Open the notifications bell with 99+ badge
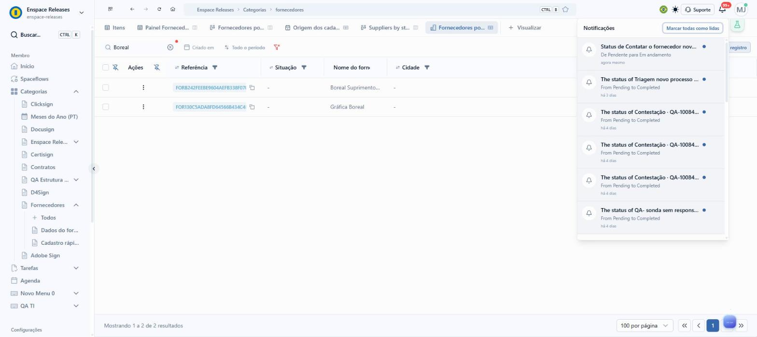This screenshot has width=757, height=337. tap(723, 9)
